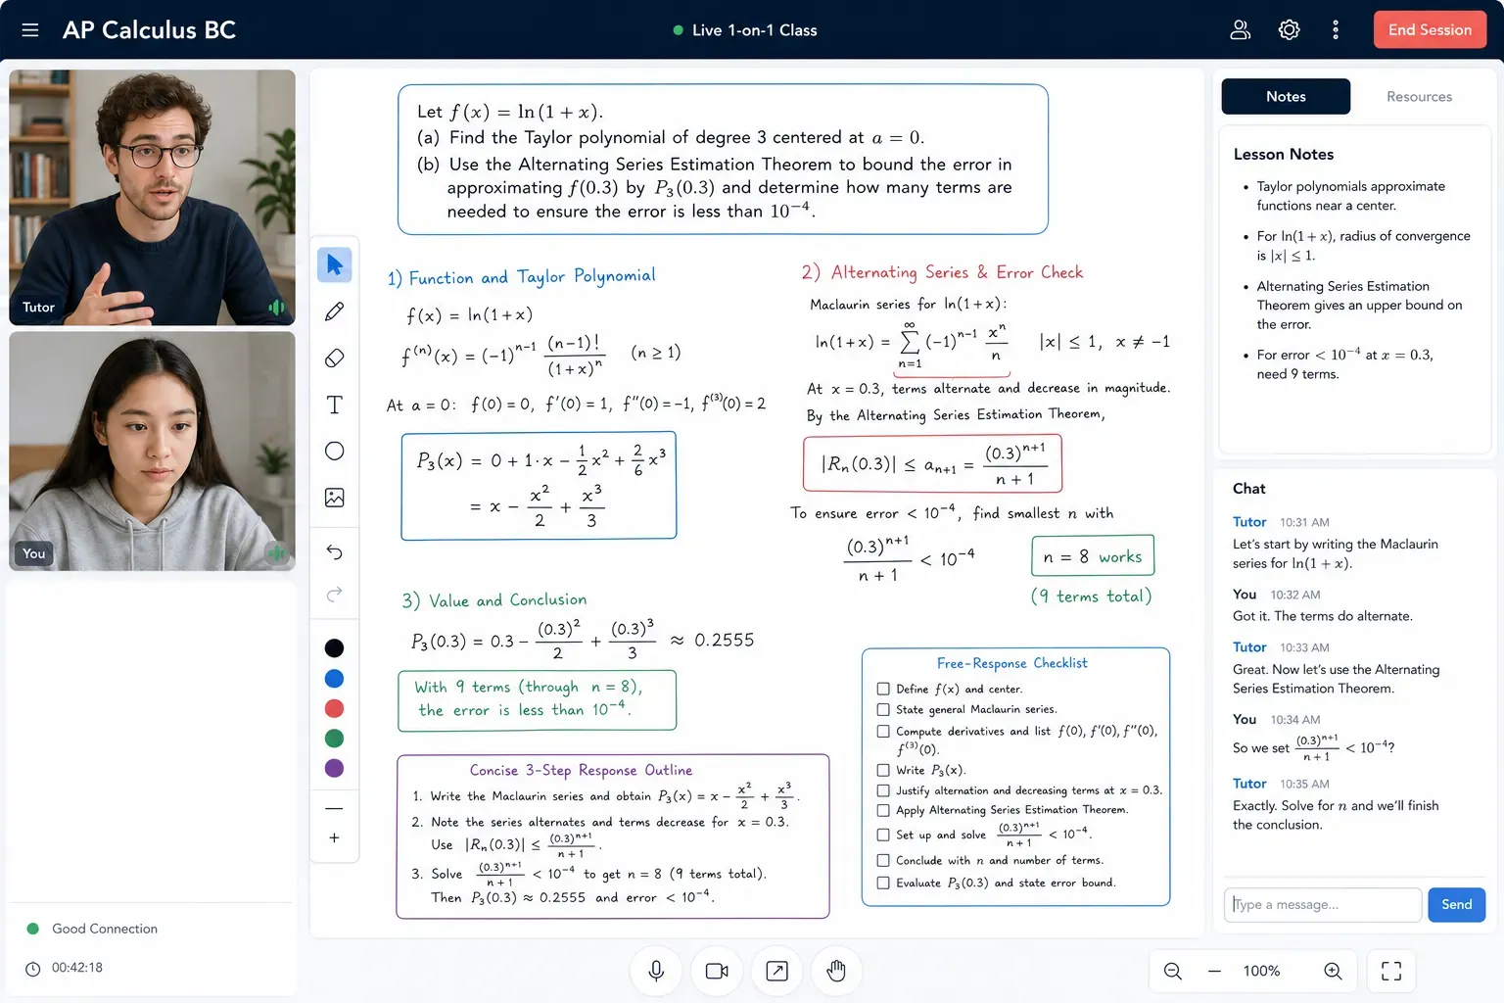Image resolution: width=1504 pixels, height=1003 pixels.
Task: Select the 'You' video thumbnail
Action: click(x=152, y=452)
